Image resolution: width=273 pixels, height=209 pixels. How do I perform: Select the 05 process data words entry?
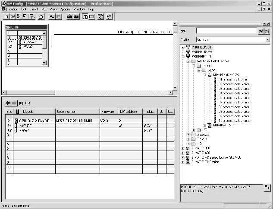(x=234, y=98)
